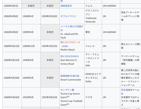Screen dimensions: 141x109
Task: Click the 燃えろシリーズ第2弾 note
Action: [x=131, y=46]
